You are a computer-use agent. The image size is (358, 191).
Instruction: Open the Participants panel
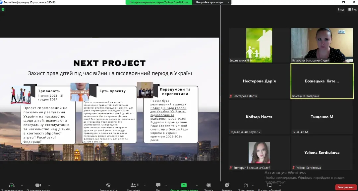coord(133,185)
